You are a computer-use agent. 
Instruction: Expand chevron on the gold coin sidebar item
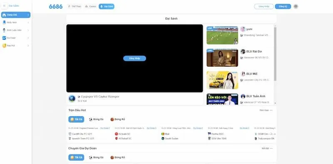tap(28, 46)
